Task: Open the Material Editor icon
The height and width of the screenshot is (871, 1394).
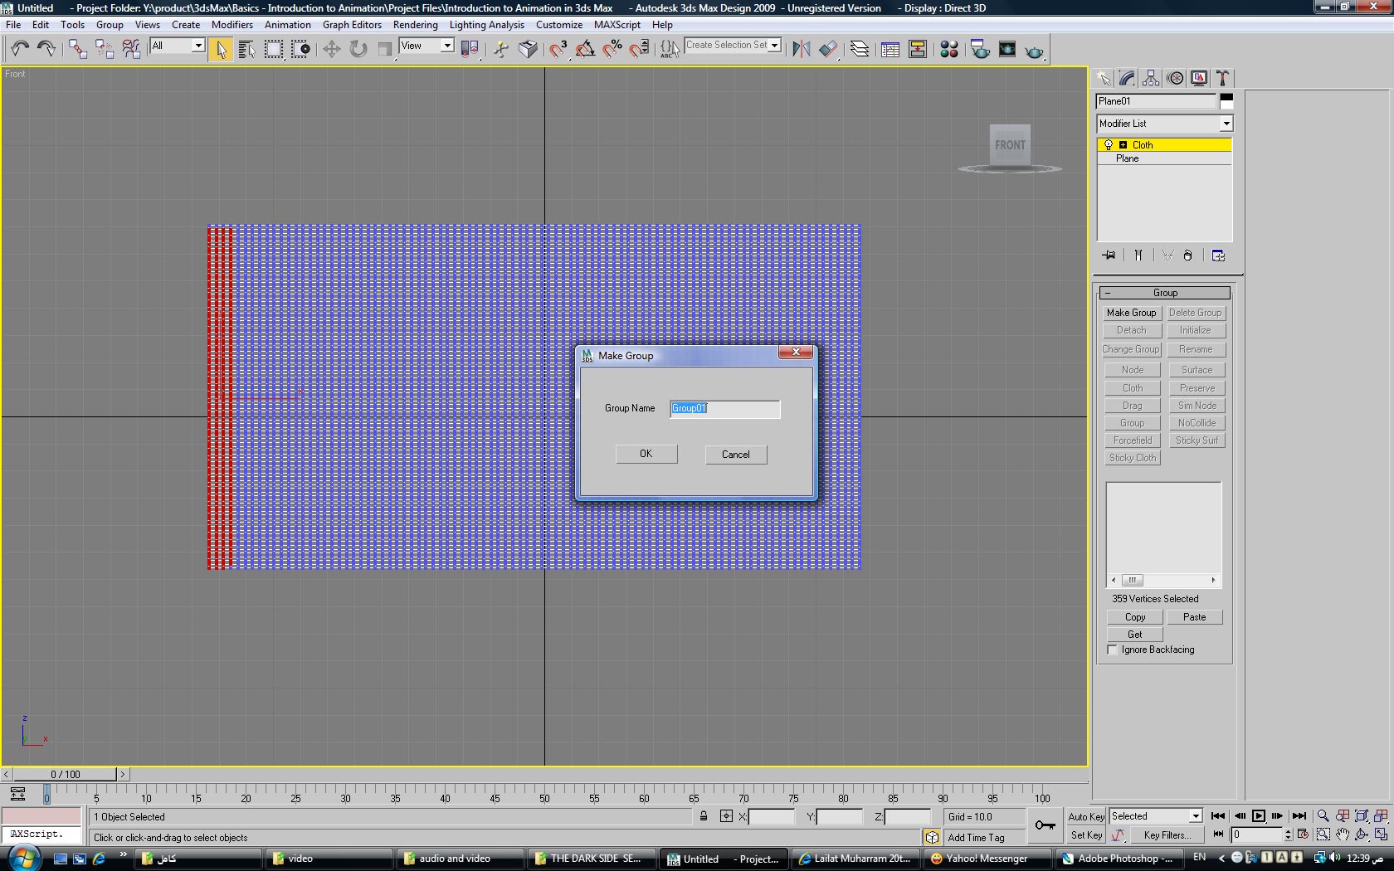Action: click(x=949, y=49)
